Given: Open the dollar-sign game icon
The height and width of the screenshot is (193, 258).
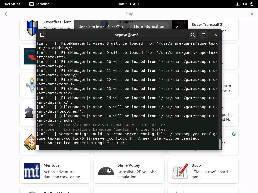Looking at the screenshot, I should coord(30,142).
